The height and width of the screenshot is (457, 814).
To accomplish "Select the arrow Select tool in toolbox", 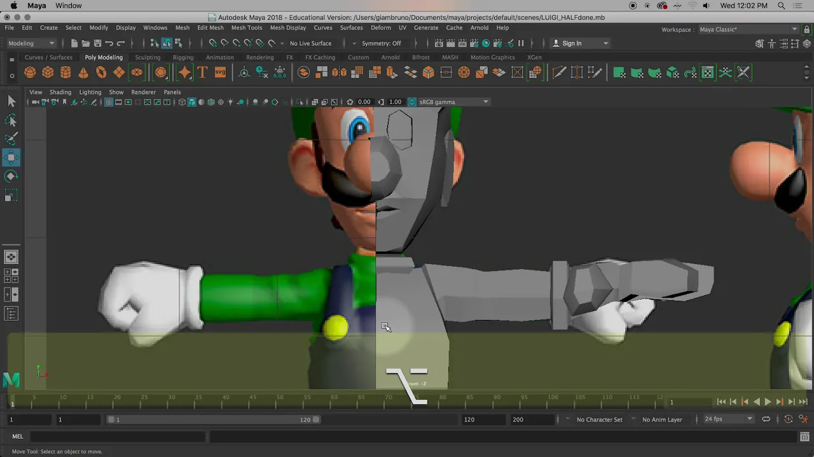I will (x=11, y=101).
